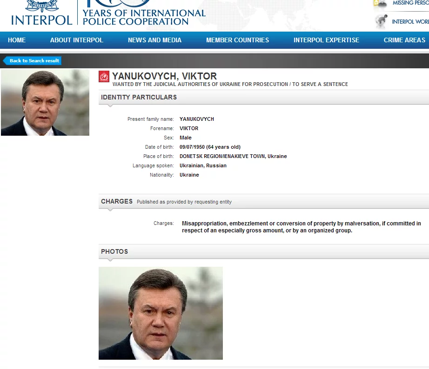Select the heading YANUKOVYCH, VIKTOR

click(x=164, y=76)
